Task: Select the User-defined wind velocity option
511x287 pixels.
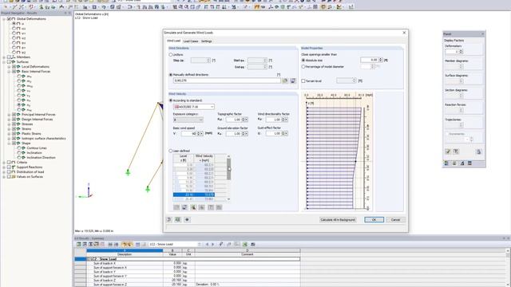Action: tap(170, 151)
